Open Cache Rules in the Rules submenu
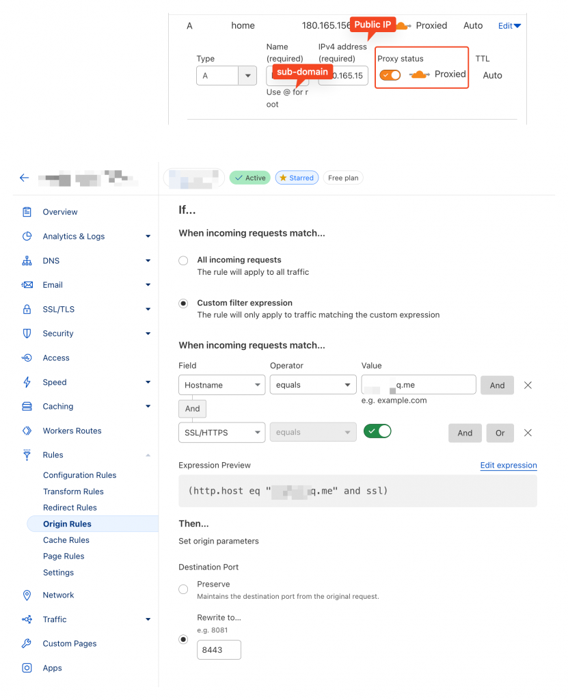Screen dimensions: 568x700 point(66,540)
